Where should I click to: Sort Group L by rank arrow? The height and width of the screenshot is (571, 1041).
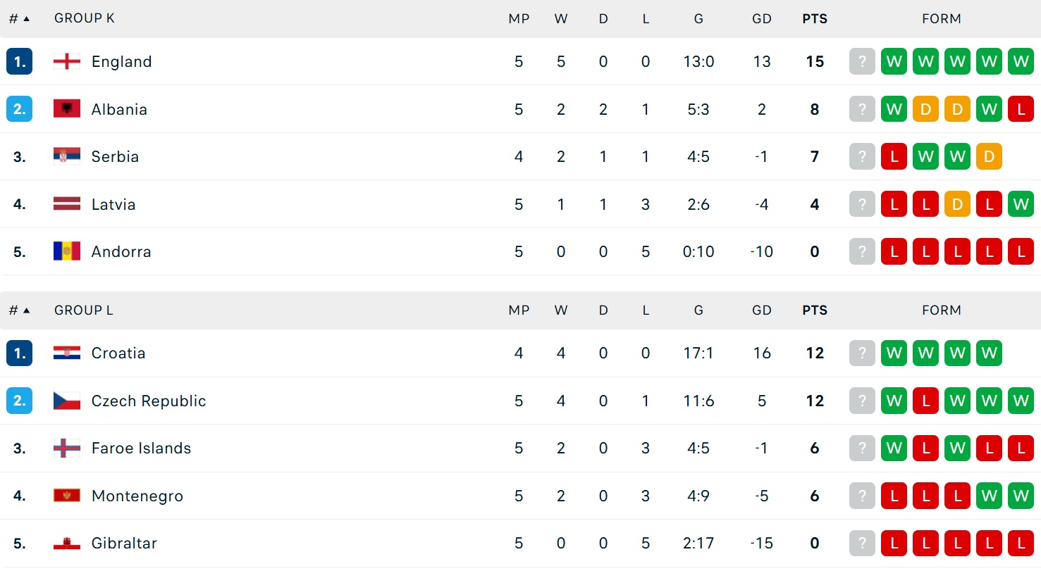pyautogui.click(x=27, y=310)
